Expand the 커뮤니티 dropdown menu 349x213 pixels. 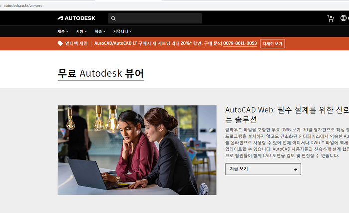[x=122, y=31]
